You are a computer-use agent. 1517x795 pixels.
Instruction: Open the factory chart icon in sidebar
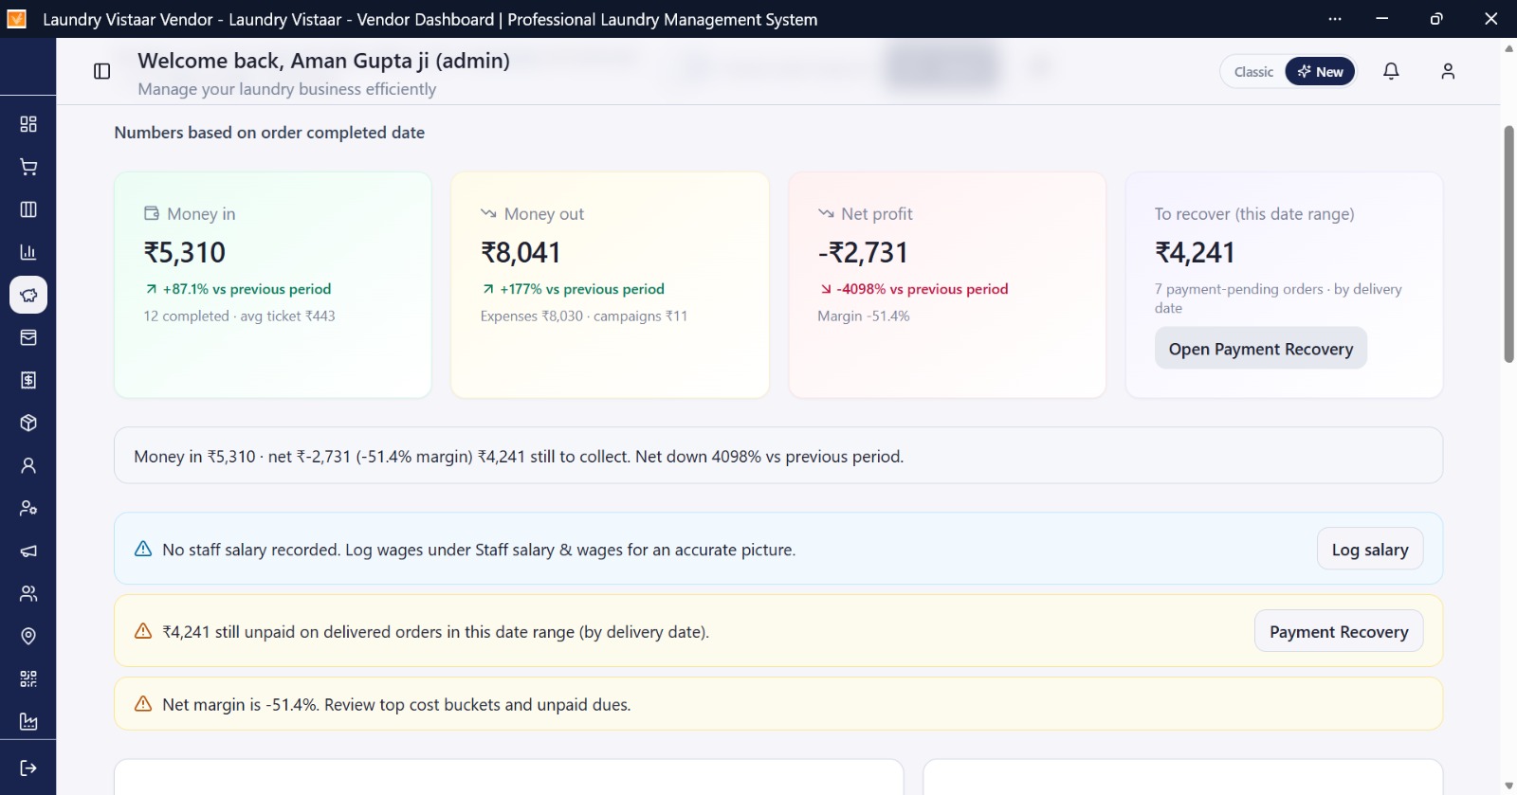tap(28, 721)
